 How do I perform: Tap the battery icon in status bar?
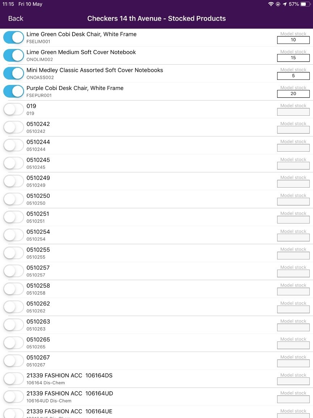pos(305,4)
